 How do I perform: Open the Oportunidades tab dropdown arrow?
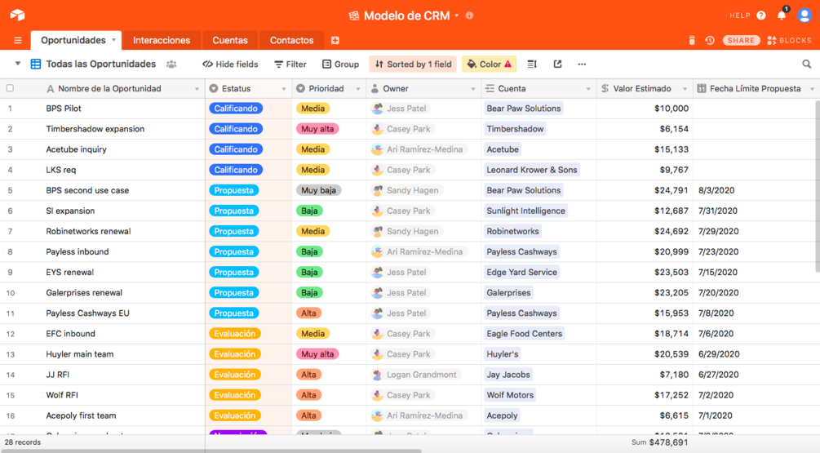pyautogui.click(x=113, y=40)
